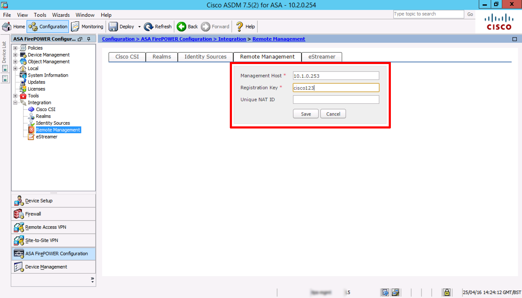Expand the Tools tree node
Screen dimensions: 522x298
pyautogui.click(x=15, y=96)
